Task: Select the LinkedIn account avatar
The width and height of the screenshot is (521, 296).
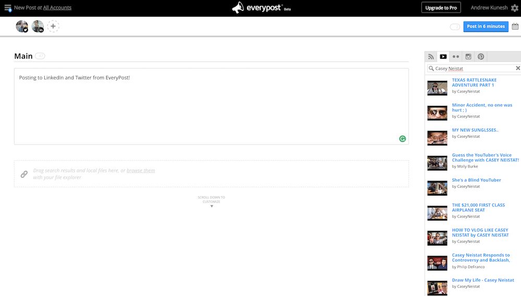Action: coord(38,27)
